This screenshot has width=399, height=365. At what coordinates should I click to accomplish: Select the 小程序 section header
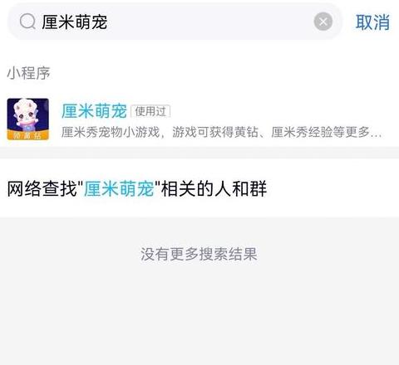pyautogui.click(x=28, y=73)
